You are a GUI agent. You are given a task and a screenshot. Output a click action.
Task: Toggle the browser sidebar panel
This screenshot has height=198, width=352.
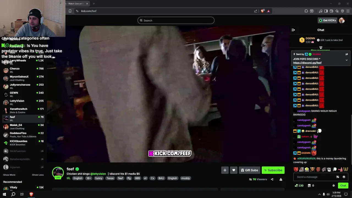[x=326, y=11]
